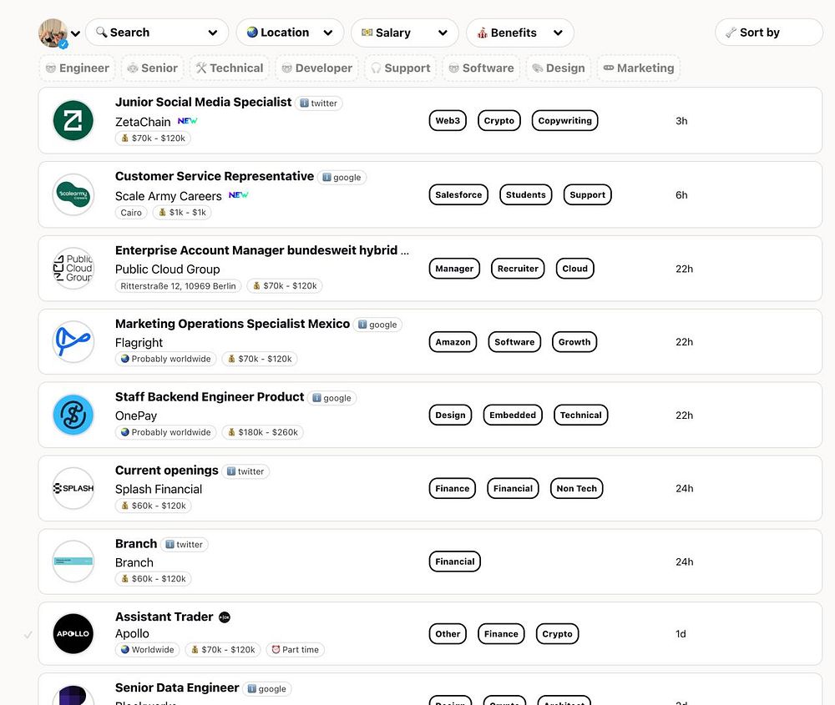The height and width of the screenshot is (705, 835).
Task: Open the Scale Army Careers logo
Action: pyautogui.click(x=73, y=194)
